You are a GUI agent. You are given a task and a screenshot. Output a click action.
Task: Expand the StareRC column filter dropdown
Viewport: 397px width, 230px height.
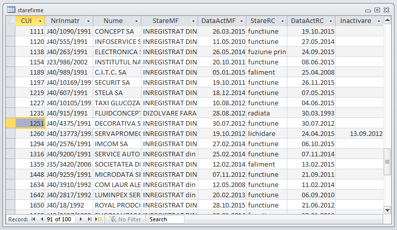(x=282, y=21)
